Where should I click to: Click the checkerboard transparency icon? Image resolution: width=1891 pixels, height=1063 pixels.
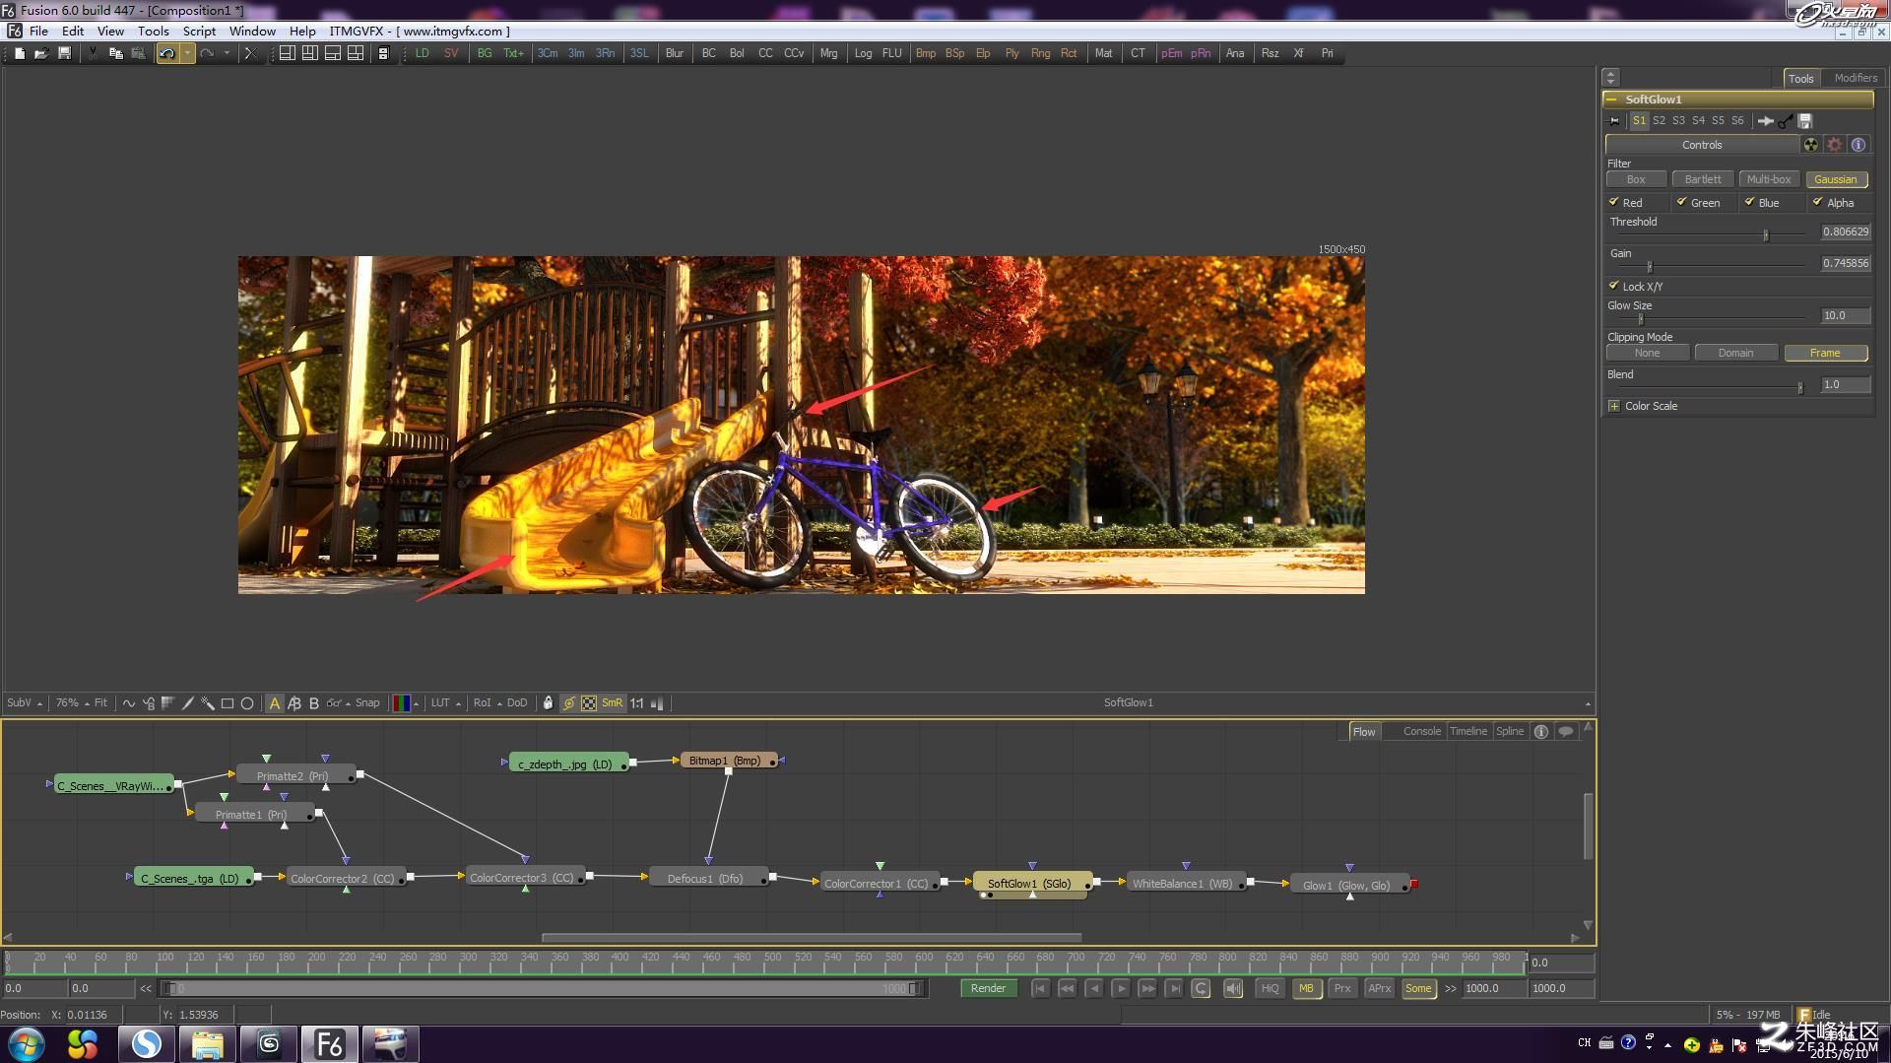[x=588, y=703]
